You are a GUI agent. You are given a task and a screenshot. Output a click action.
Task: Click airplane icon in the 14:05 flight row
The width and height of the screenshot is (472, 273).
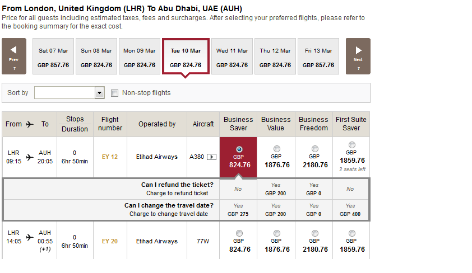coord(30,238)
